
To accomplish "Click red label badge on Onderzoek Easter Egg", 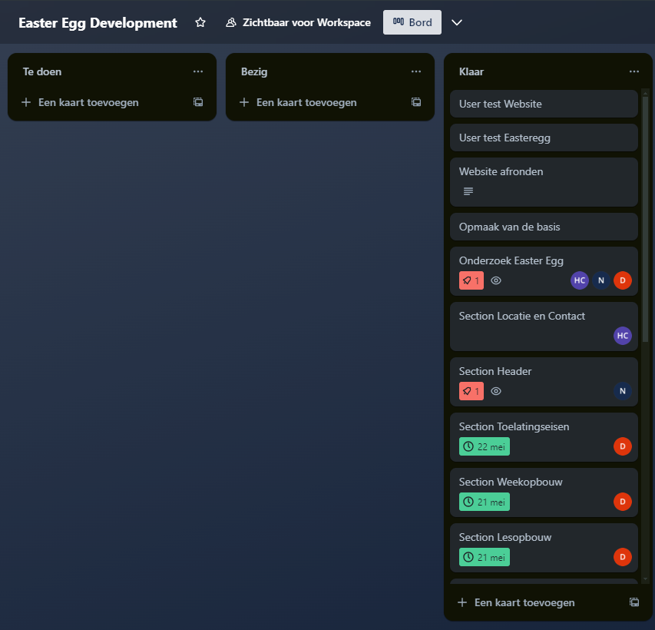I will click(x=471, y=280).
